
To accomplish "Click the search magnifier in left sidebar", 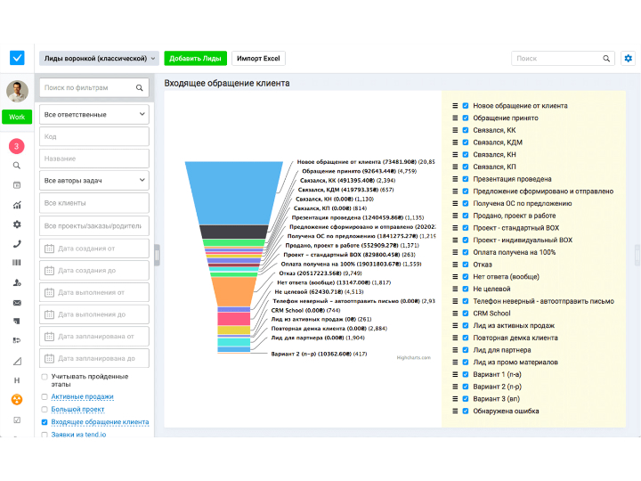I will [x=17, y=166].
